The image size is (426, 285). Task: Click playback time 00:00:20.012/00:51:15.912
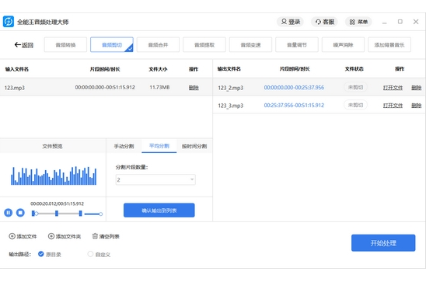coord(57,203)
